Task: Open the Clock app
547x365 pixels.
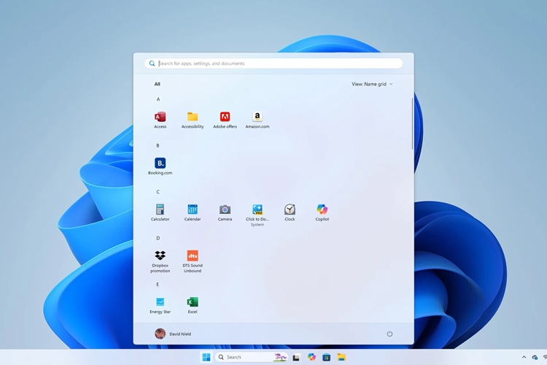Action: point(290,212)
